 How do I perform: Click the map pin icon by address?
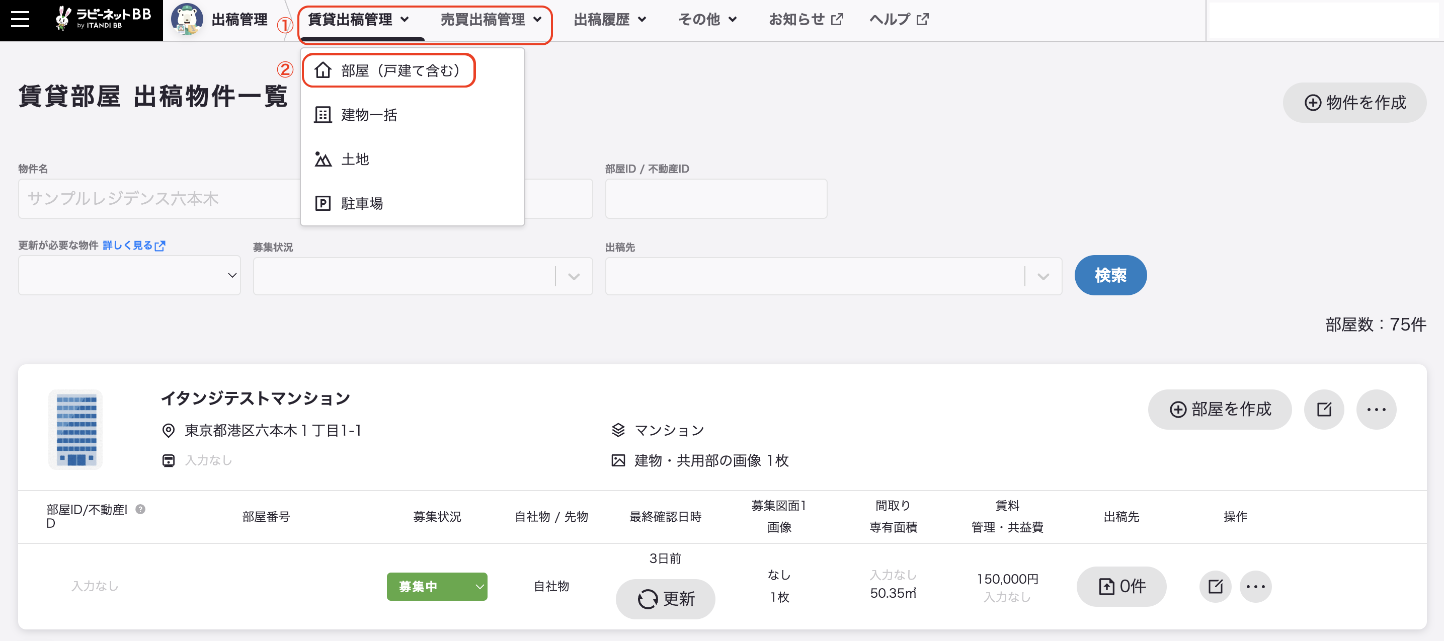coord(168,431)
